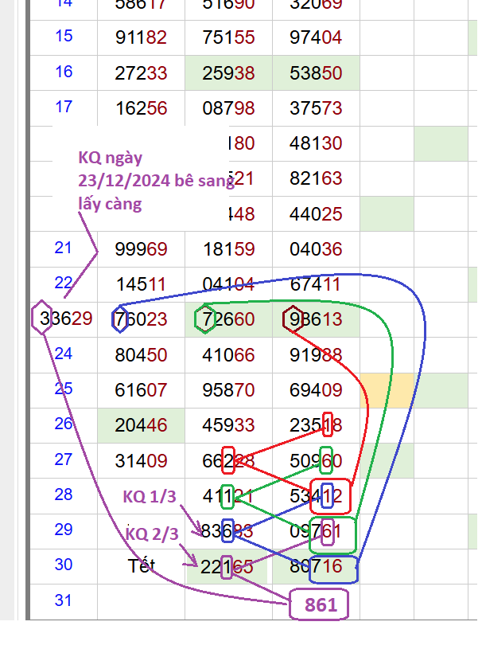Click cell with value 67411
The image size is (482, 649).
[316, 284]
